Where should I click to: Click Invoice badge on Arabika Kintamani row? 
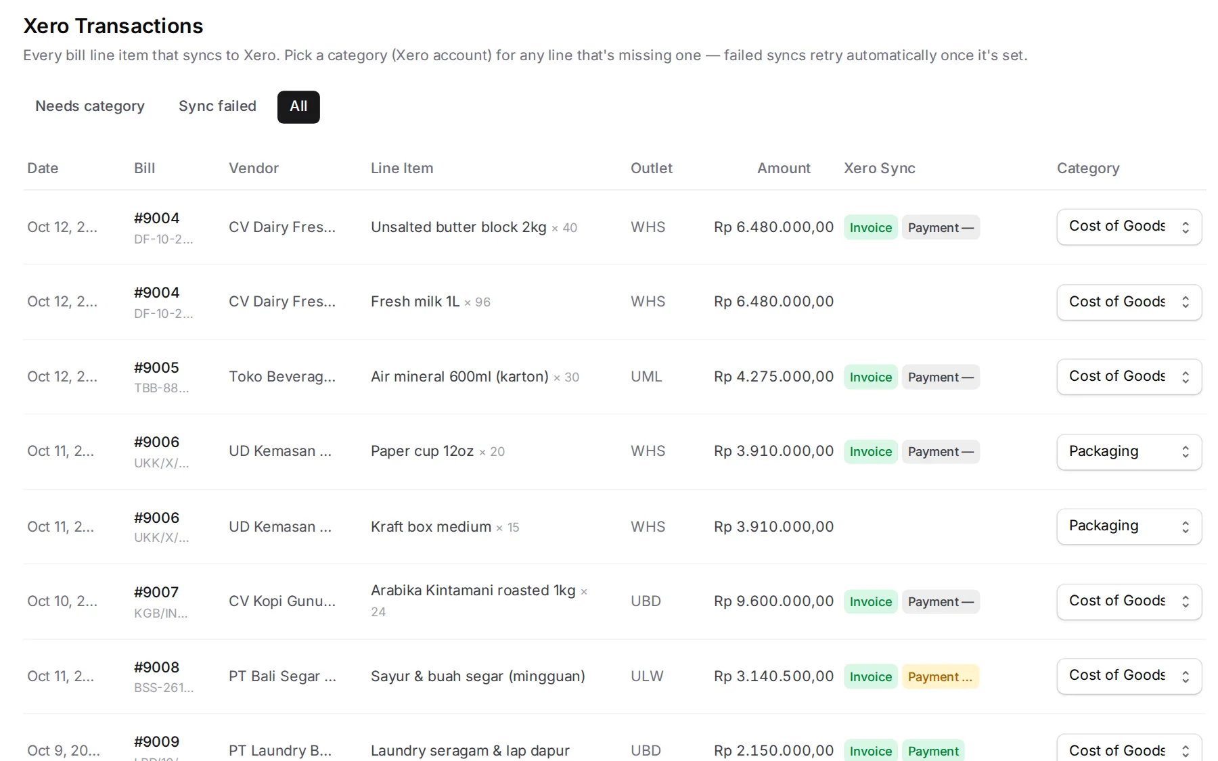(x=871, y=602)
